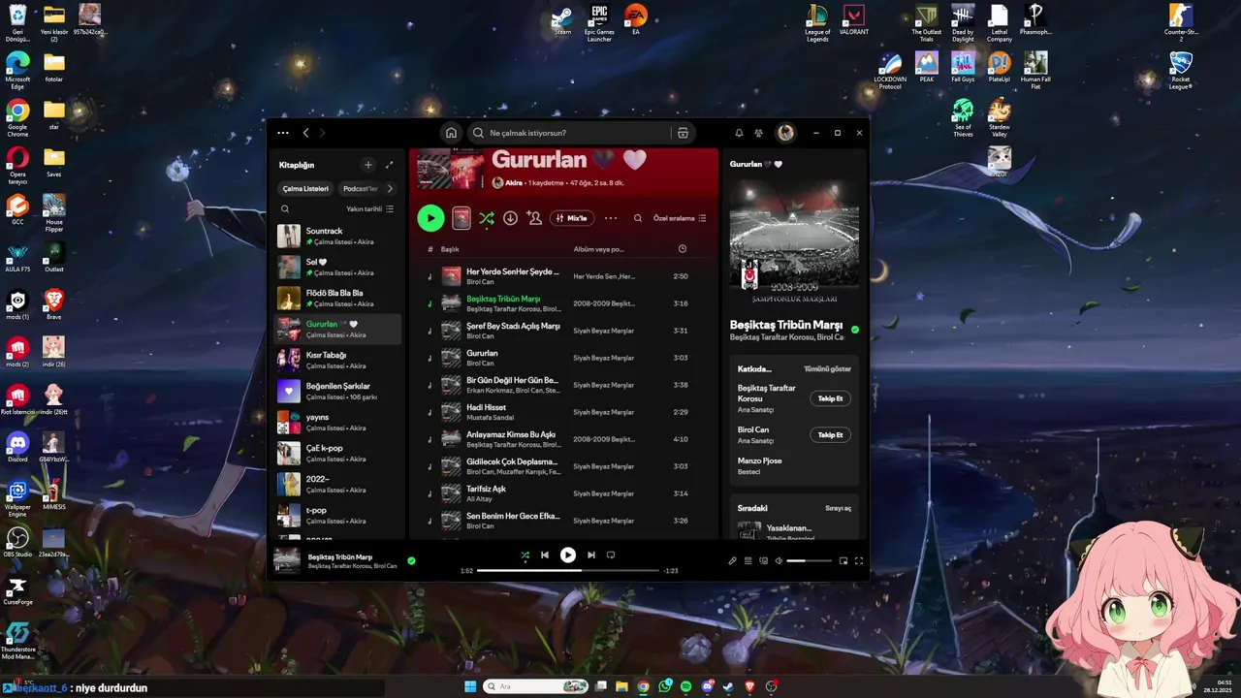The image size is (1241, 698).
Task: Search within the library using magnifier icon
Action: pos(285,208)
